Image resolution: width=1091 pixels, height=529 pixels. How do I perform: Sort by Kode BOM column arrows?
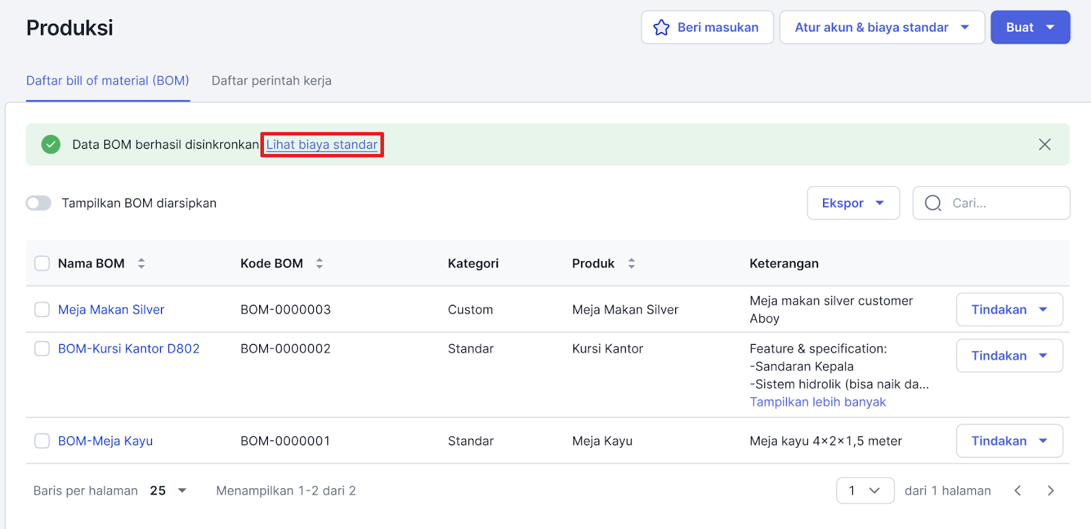coord(319,263)
